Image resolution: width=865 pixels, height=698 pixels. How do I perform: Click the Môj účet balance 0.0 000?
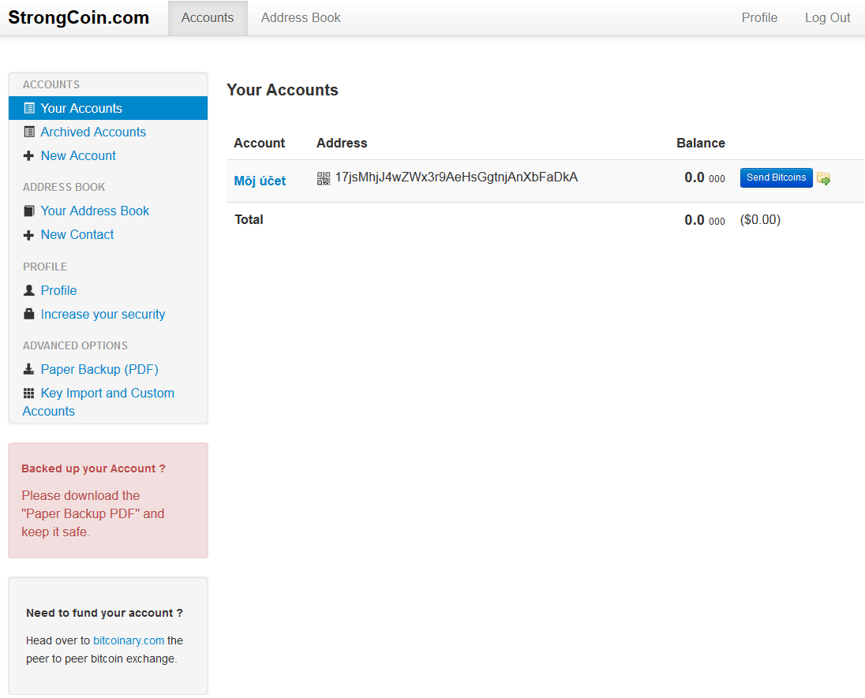point(705,177)
